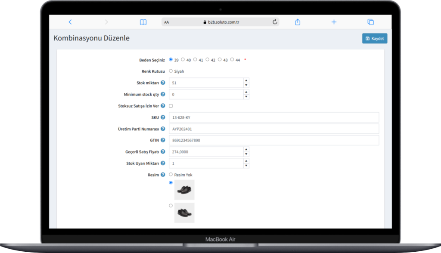The height and width of the screenshot is (253, 441).
Task: Select the Resim Yok radio option
Action: click(x=171, y=175)
